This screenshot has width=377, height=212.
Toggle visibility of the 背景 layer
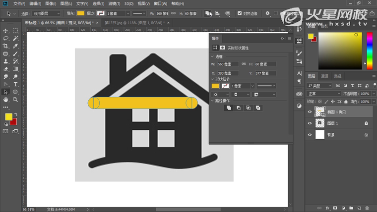pos(310,134)
